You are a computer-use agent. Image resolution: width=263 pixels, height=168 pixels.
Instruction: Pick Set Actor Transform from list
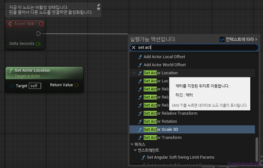tap(192, 138)
